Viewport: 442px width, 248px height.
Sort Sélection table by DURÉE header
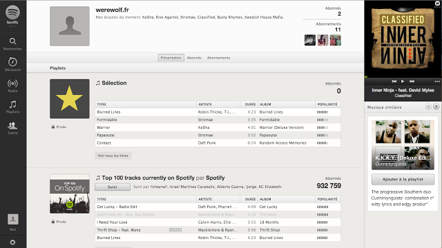coord(249,104)
